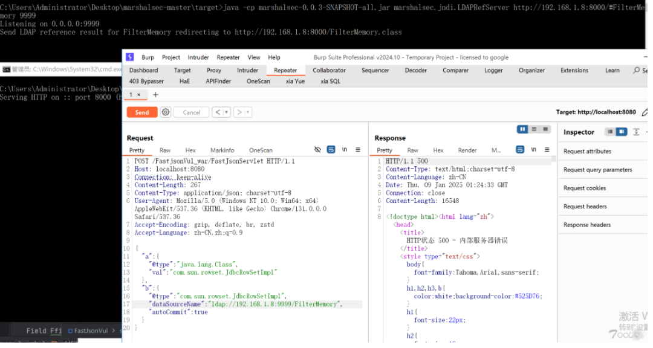Switch to Proxy tab
The height and width of the screenshot is (348, 653).
coord(214,70)
